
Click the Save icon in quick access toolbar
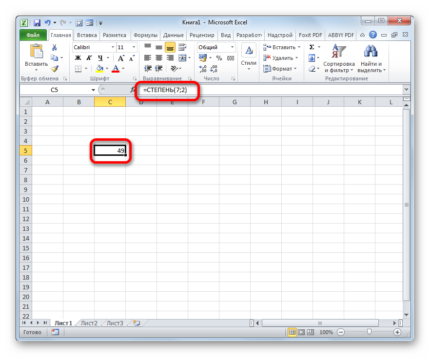point(37,22)
